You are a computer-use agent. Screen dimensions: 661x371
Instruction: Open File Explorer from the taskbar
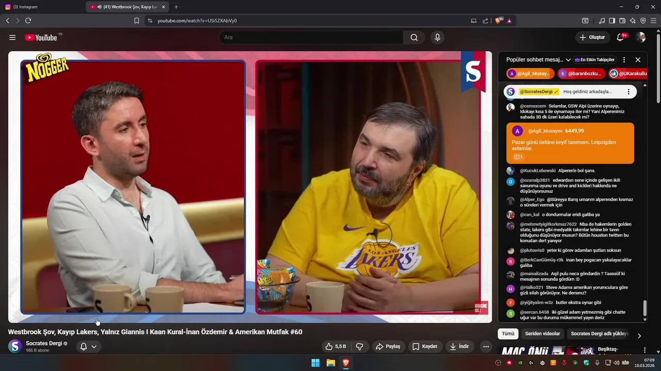click(330, 363)
